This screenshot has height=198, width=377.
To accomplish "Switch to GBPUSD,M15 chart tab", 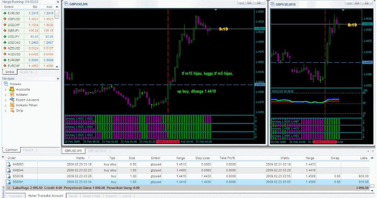I will (98, 151).
